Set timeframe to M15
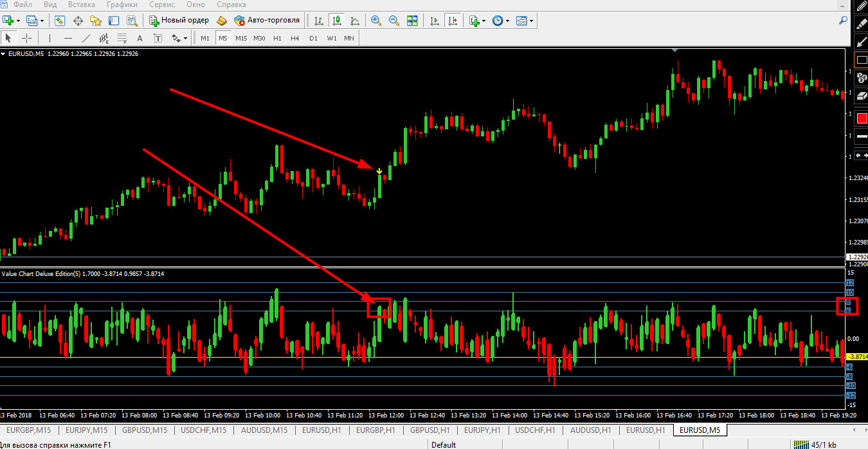The height and width of the screenshot is (449, 868). click(x=241, y=38)
